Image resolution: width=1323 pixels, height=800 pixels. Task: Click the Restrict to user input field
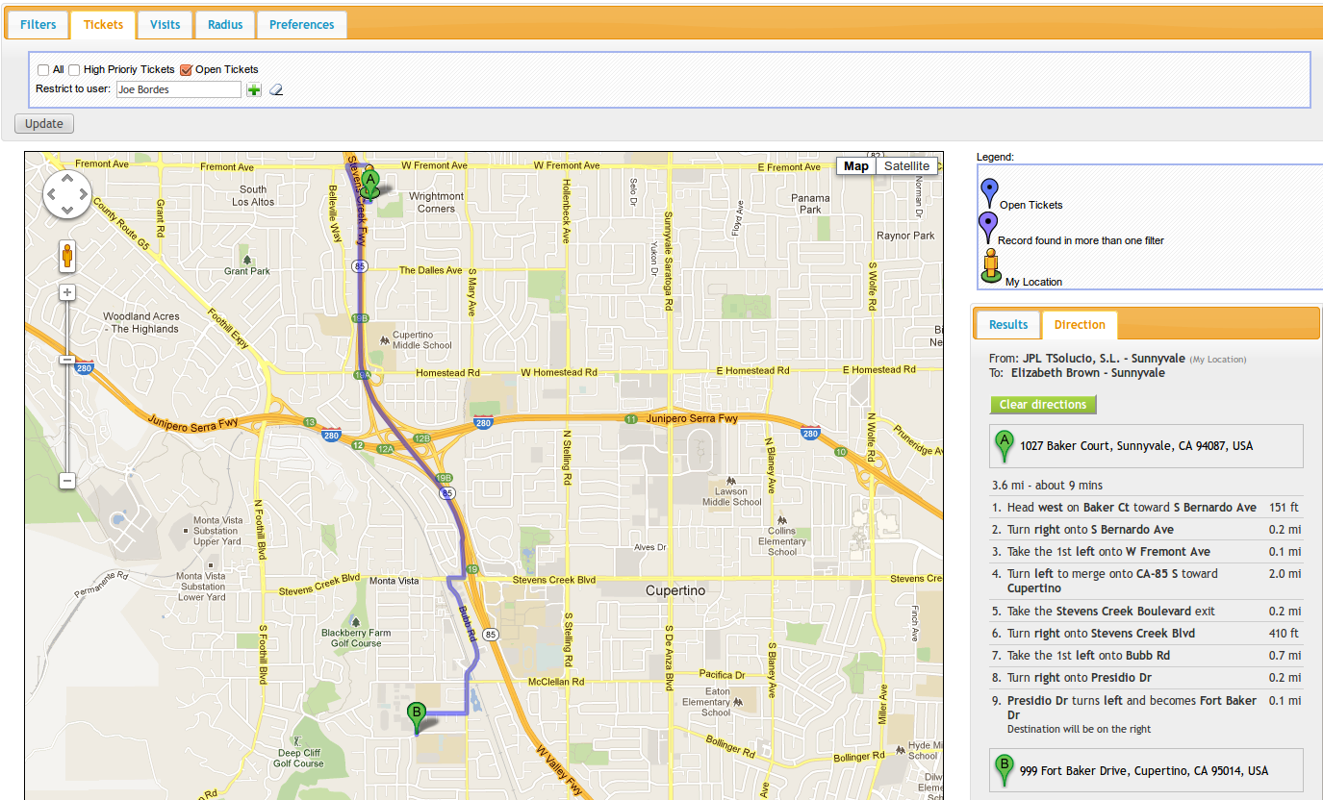[178, 89]
